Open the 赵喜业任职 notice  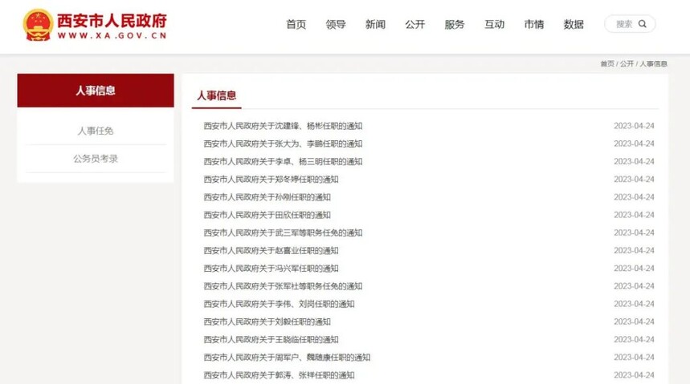coord(271,250)
